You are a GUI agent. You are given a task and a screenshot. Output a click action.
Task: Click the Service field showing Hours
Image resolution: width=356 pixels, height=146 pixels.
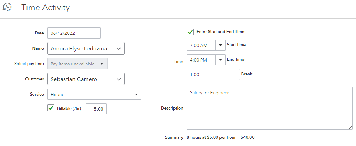pos(89,94)
